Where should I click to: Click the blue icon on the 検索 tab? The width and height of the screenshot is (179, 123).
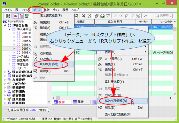tap(56, 102)
